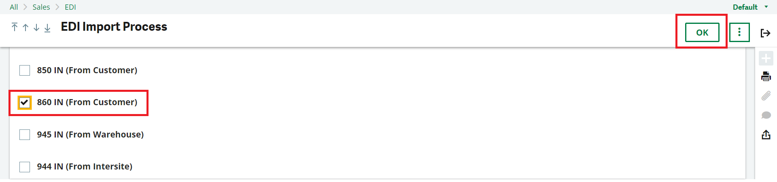Open the three-dot more actions menu

tap(739, 32)
